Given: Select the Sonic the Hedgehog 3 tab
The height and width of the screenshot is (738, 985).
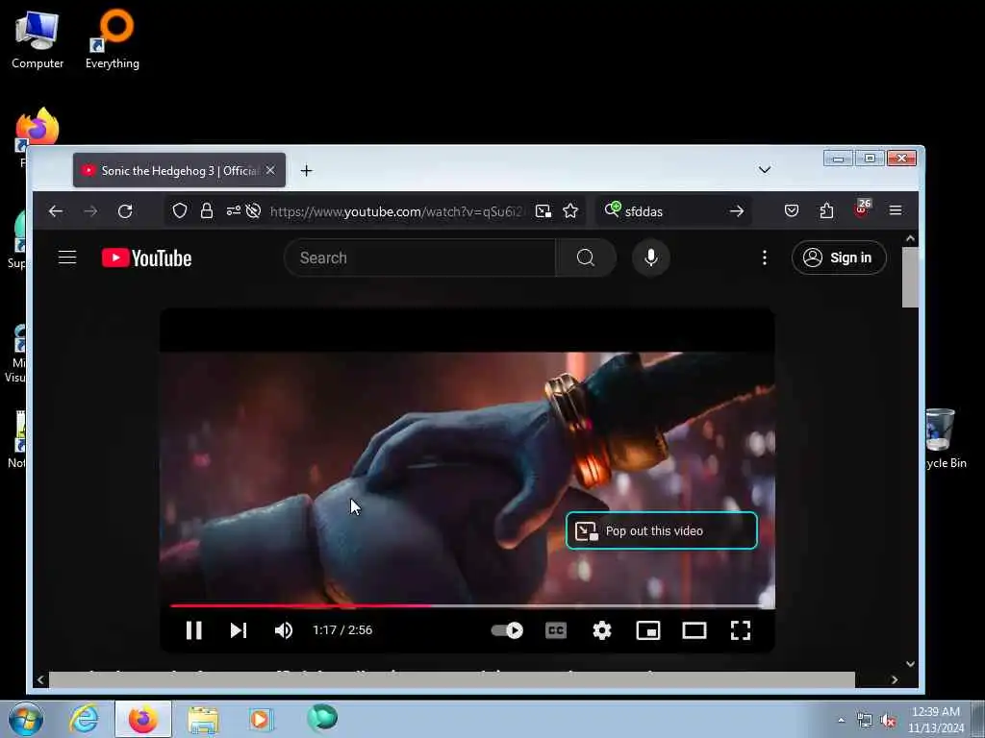Looking at the screenshot, I should 179,170.
